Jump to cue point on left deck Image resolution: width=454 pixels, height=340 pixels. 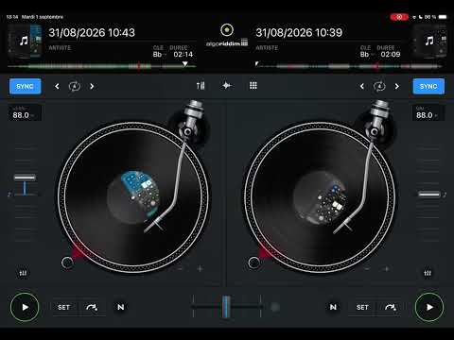pyautogui.click(x=92, y=307)
